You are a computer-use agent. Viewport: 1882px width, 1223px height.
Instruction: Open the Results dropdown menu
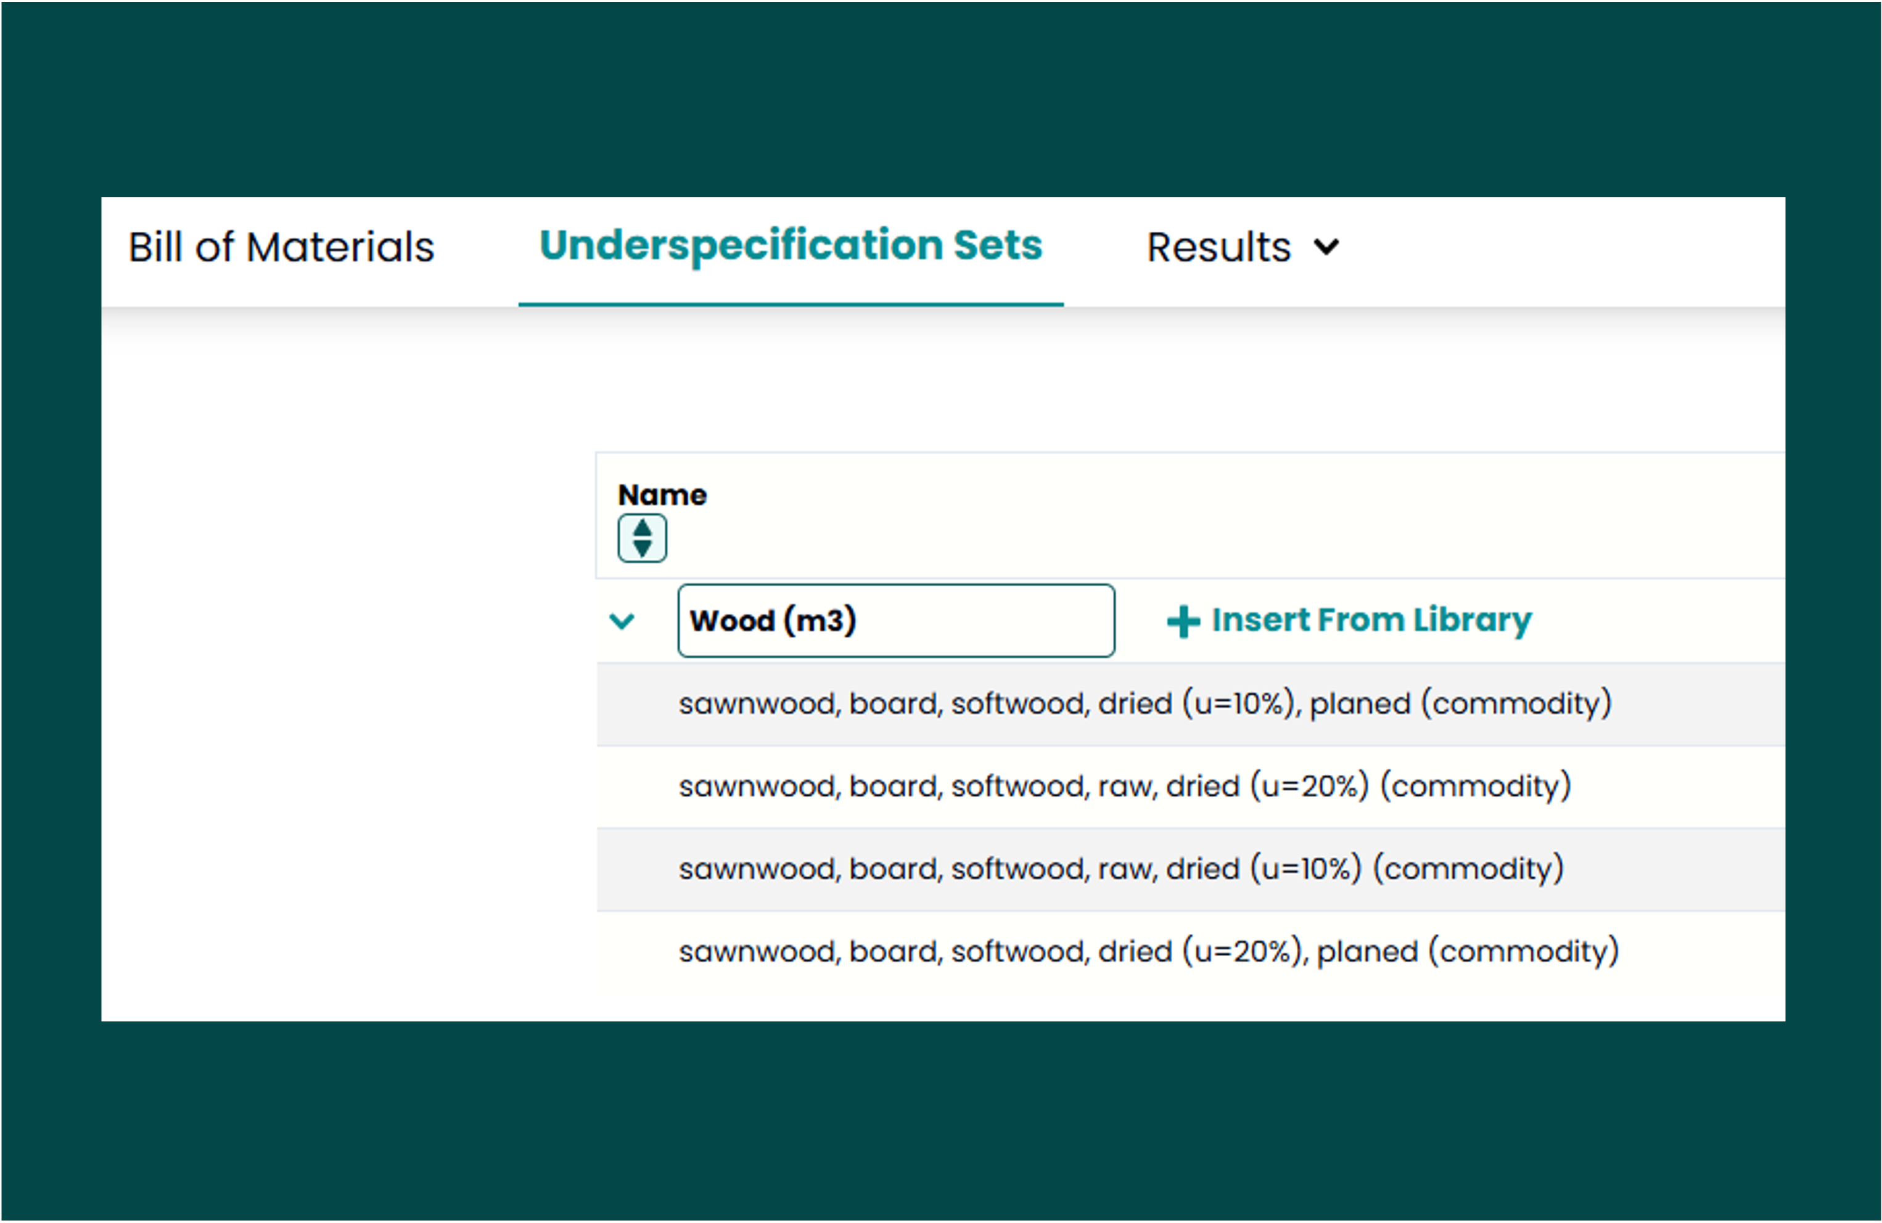coord(1243,247)
